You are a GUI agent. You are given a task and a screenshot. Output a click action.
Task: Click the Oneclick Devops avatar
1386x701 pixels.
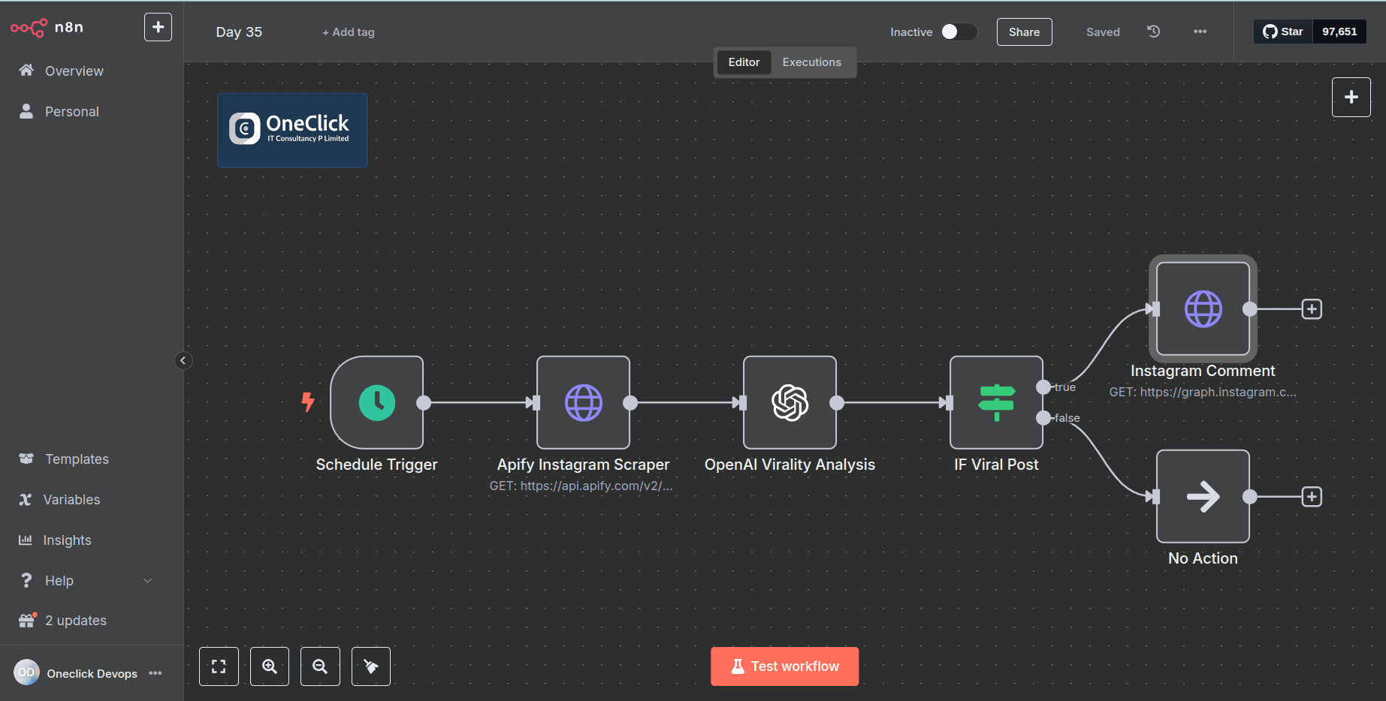(26, 672)
